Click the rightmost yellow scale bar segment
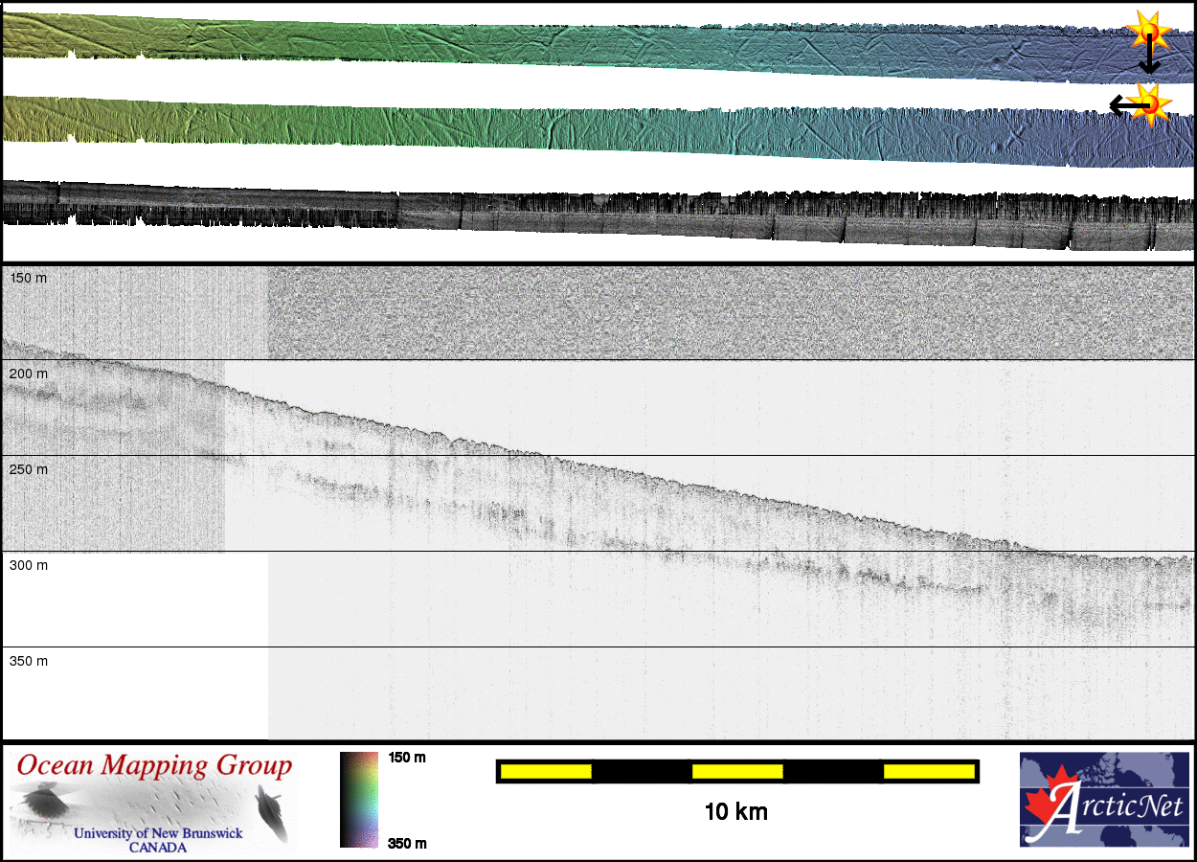The image size is (1197, 862). point(928,771)
